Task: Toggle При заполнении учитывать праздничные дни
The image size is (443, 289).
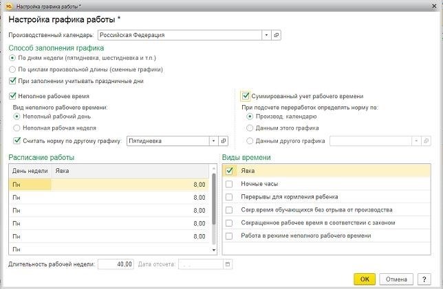Action: (x=13, y=81)
